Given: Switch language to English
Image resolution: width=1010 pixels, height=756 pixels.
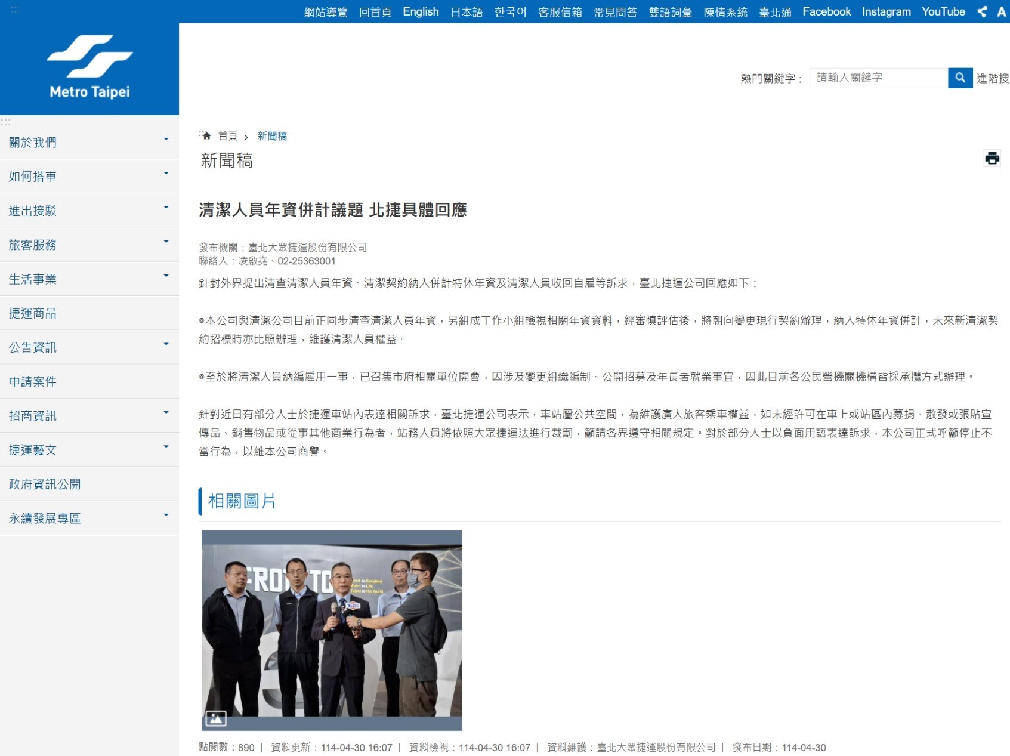Looking at the screenshot, I should coord(421,12).
